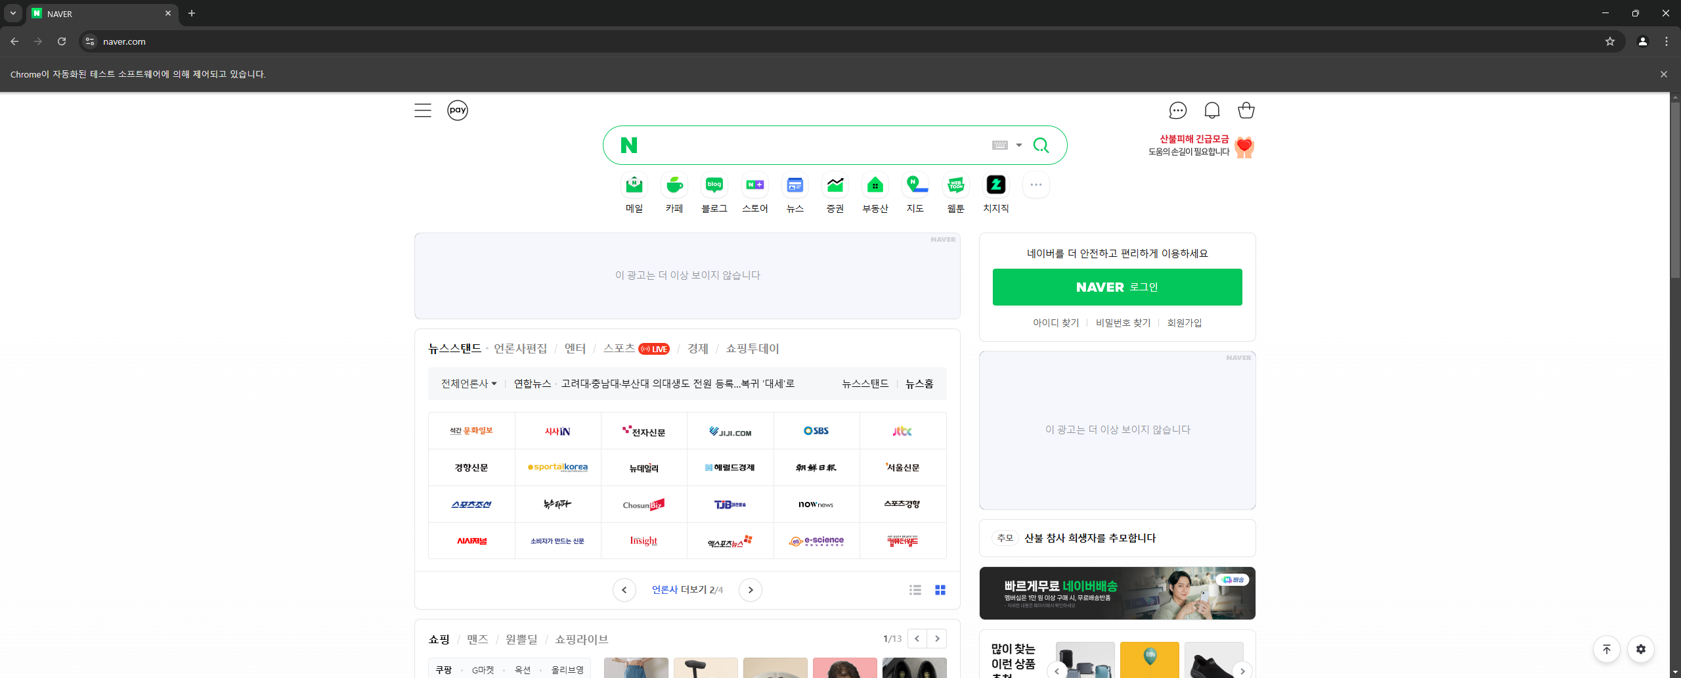Open the hamburger menu in the header
Screen dimensions: 1681x678
click(423, 110)
